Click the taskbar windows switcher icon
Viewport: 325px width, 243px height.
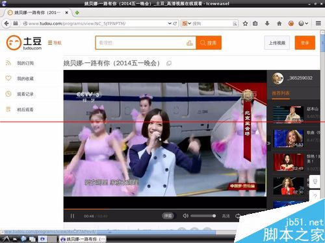pyautogui.click(x=32, y=239)
